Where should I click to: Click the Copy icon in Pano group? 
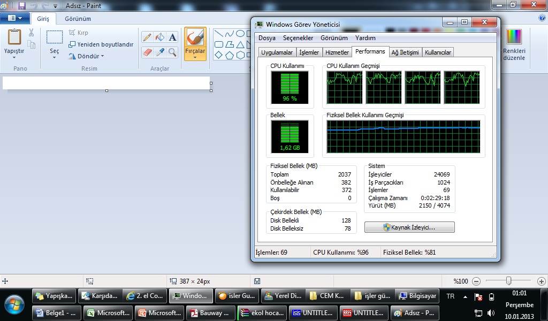point(32,44)
